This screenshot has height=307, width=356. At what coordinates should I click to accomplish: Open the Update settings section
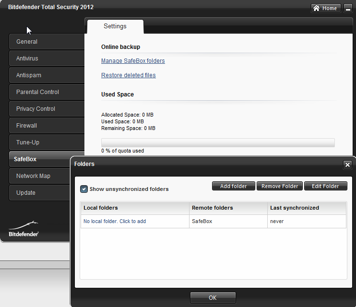(x=40, y=193)
